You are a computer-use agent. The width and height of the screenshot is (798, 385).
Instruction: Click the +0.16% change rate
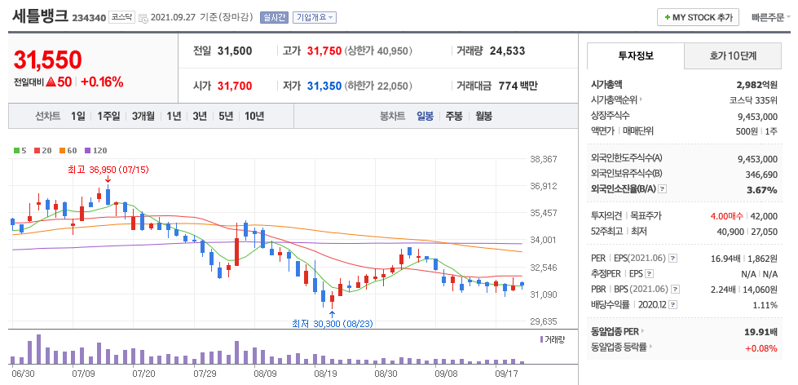point(102,82)
